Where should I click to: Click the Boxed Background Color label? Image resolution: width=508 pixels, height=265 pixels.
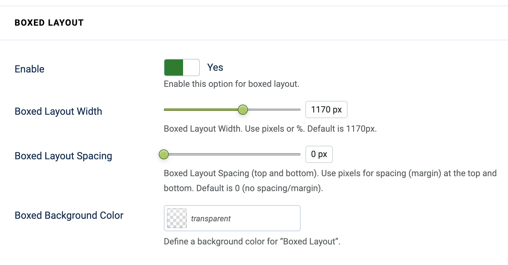[x=69, y=215]
